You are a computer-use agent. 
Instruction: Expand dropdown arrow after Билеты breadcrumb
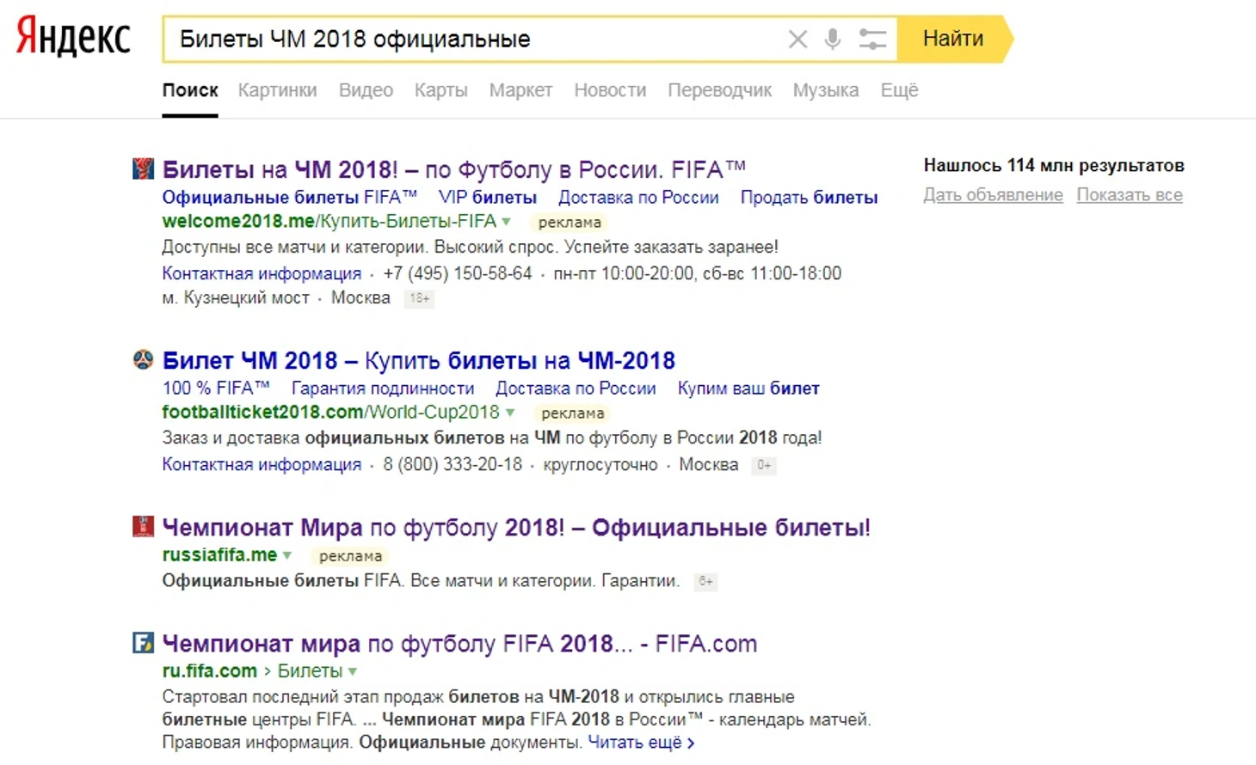pos(353,670)
